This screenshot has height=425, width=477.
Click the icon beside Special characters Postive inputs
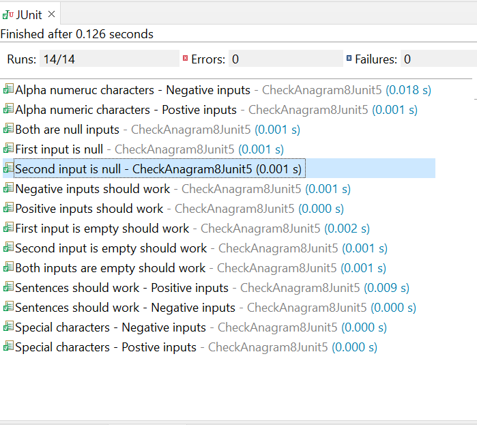pyautogui.click(x=8, y=347)
